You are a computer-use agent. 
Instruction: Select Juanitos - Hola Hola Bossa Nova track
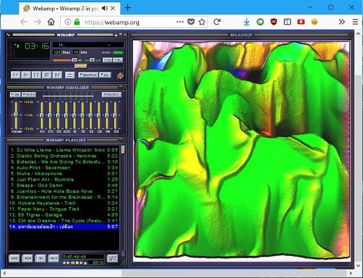pos(64,191)
